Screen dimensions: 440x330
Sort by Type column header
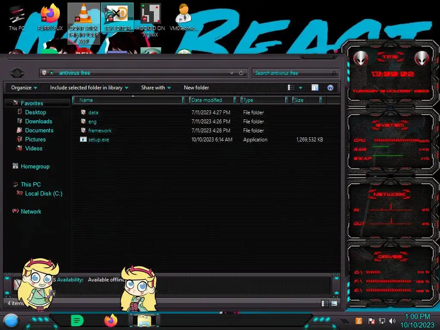263,100
